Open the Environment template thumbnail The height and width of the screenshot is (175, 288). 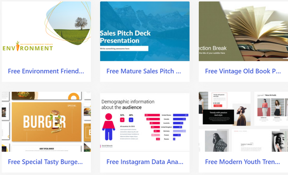46,31
